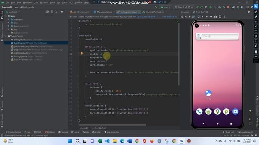The width and height of the screenshot is (259, 145).
Task: Open the File menu
Action: (x=7, y=3)
